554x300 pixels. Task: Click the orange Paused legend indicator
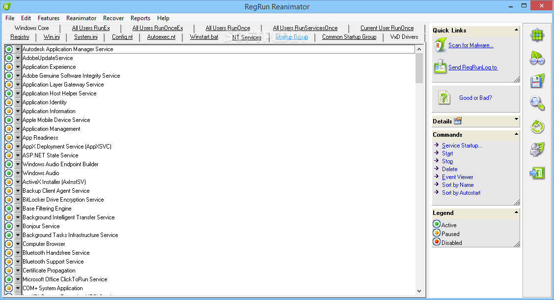(x=437, y=233)
